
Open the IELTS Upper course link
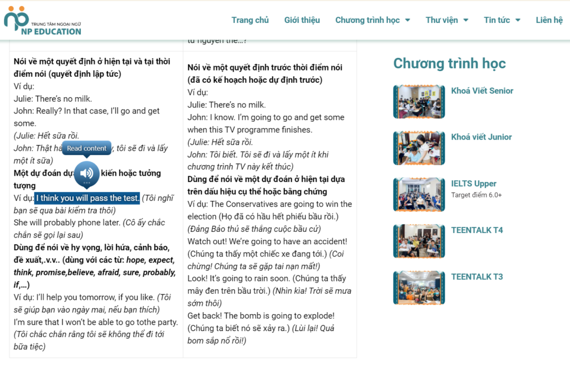[474, 184]
